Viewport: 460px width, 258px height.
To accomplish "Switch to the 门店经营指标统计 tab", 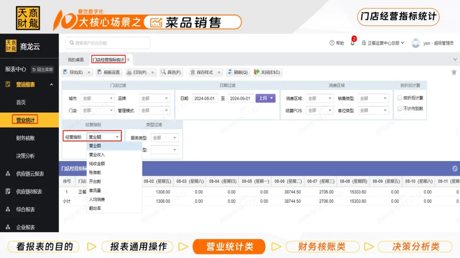I will click(x=108, y=59).
